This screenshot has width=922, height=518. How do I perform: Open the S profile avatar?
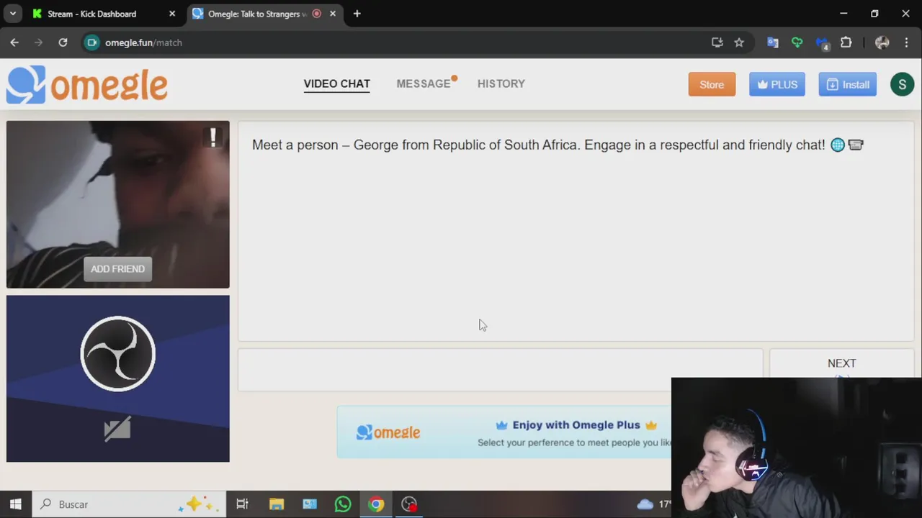coord(902,85)
